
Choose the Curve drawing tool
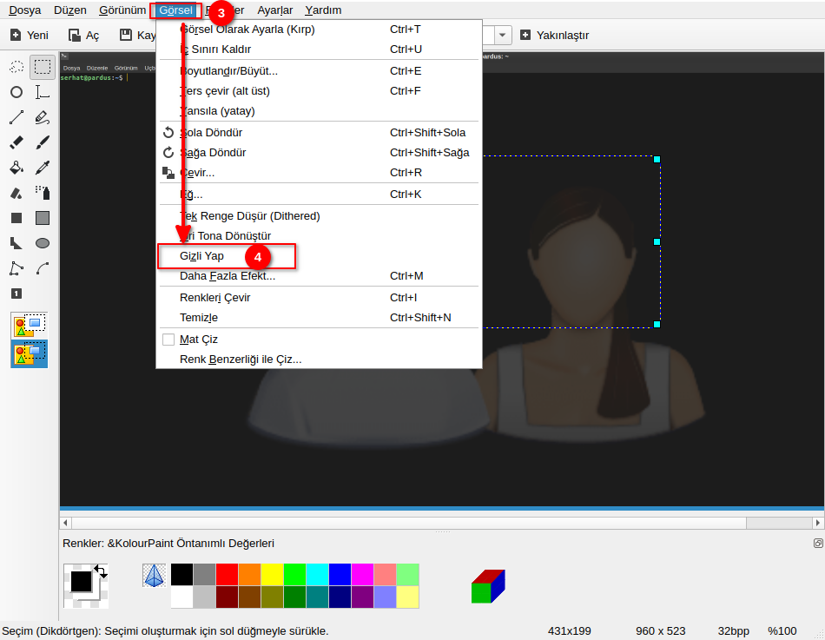click(42, 268)
